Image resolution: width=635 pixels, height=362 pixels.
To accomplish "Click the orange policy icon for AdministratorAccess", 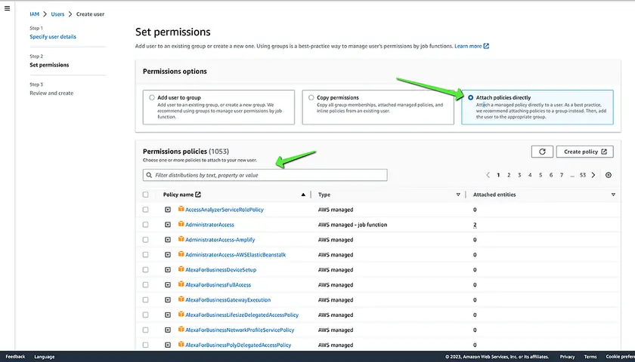I will coord(181,224).
